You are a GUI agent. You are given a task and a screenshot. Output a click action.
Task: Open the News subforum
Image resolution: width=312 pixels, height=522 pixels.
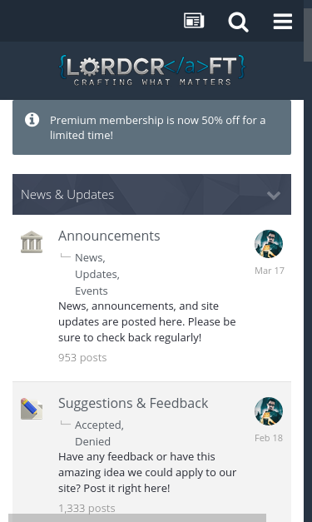tap(90, 258)
